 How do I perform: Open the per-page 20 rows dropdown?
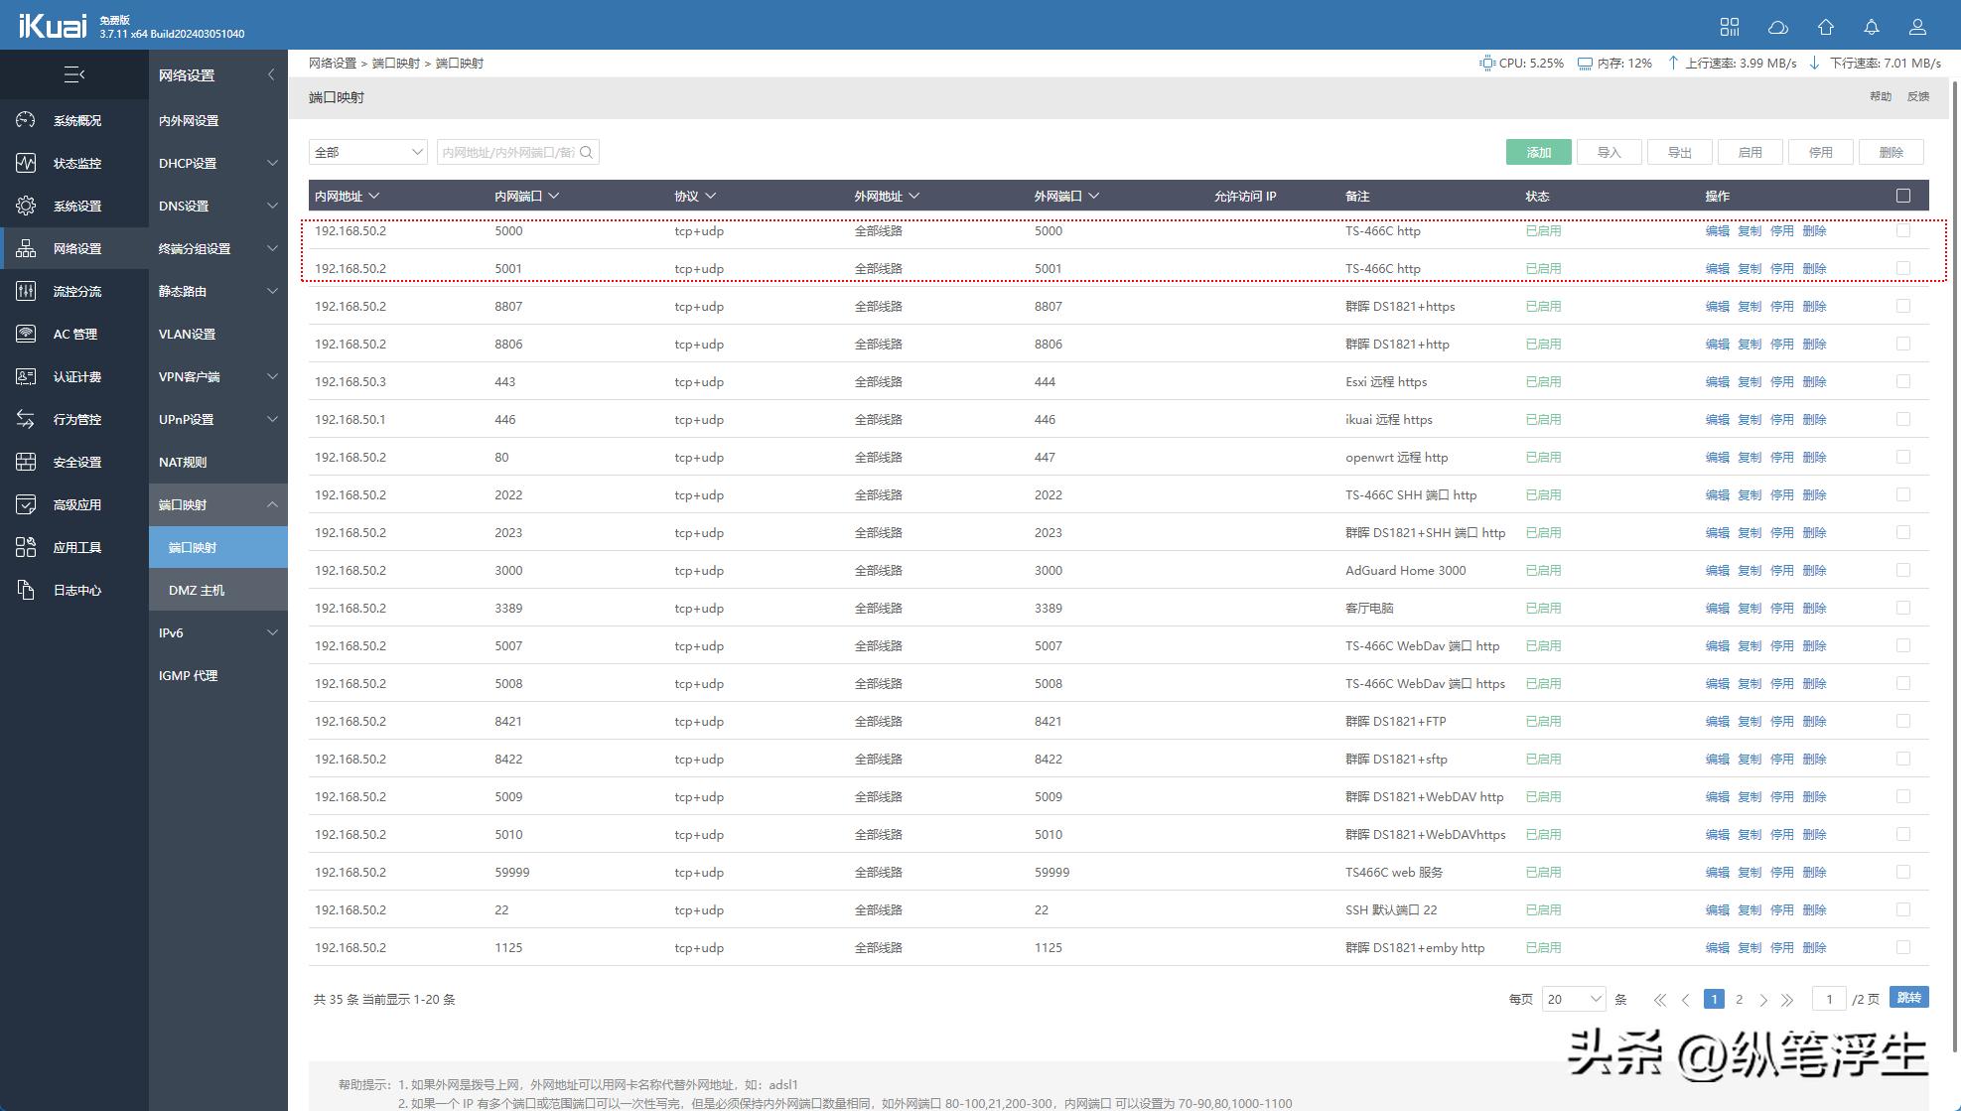pos(1574,999)
